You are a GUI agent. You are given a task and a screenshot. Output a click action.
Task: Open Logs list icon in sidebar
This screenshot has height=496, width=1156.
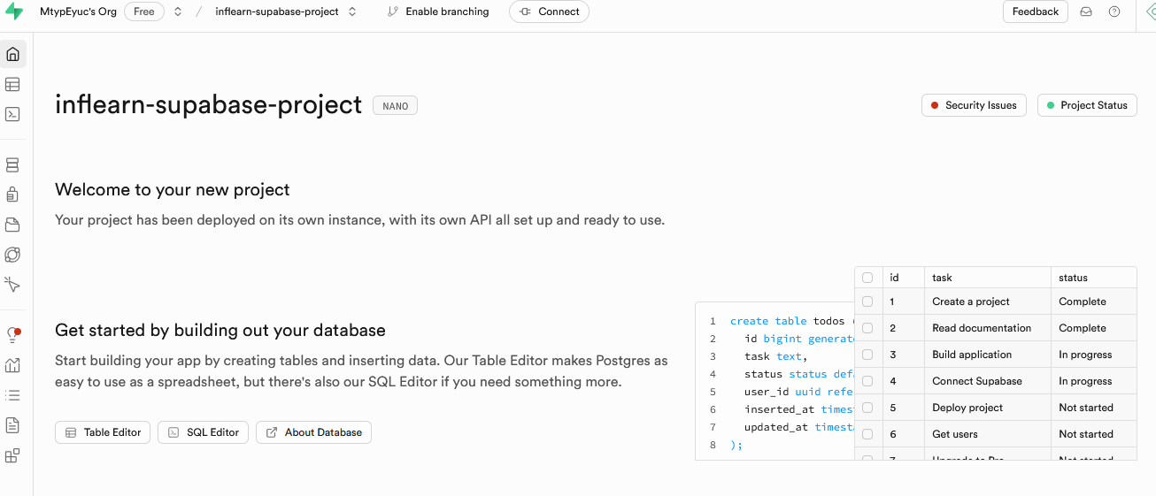(12, 395)
